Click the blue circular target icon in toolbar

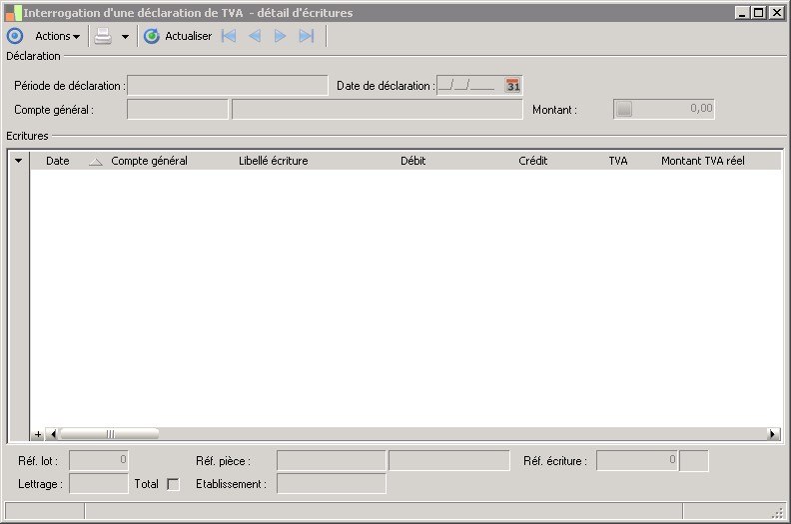[15, 36]
